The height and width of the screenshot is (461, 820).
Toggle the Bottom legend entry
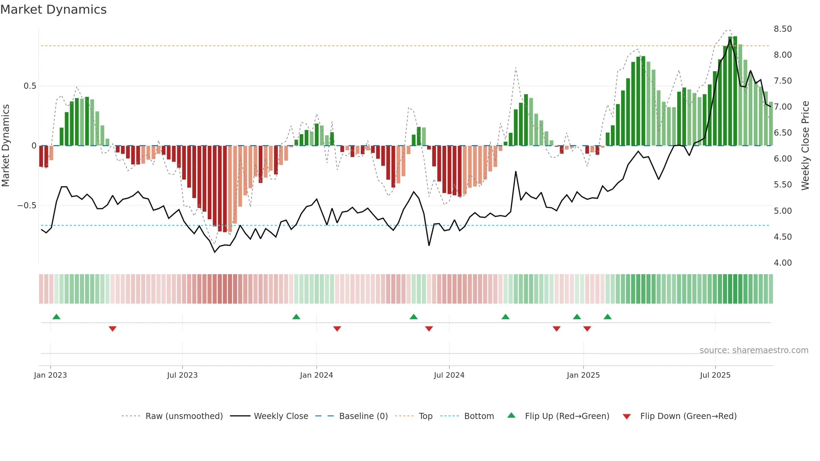pyautogui.click(x=467, y=416)
